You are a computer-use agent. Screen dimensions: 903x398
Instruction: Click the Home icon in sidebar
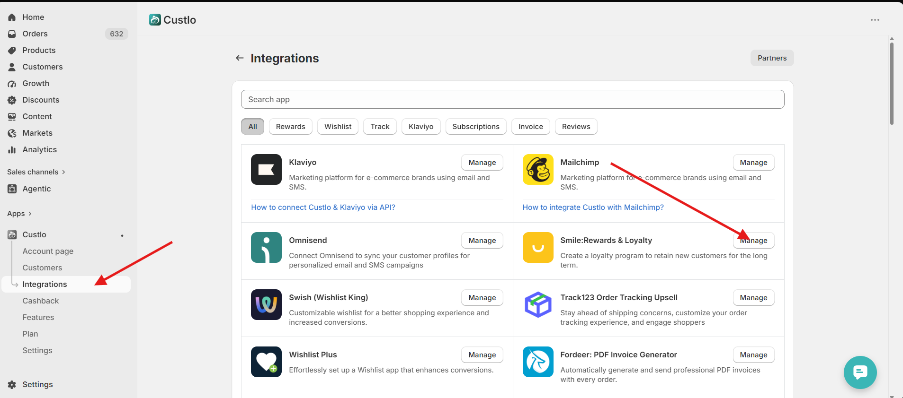pos(12,17)
